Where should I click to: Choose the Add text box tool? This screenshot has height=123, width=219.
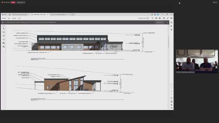(4, 43)
